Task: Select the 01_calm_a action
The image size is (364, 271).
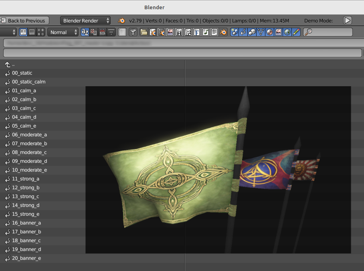Action: [24, 91]
